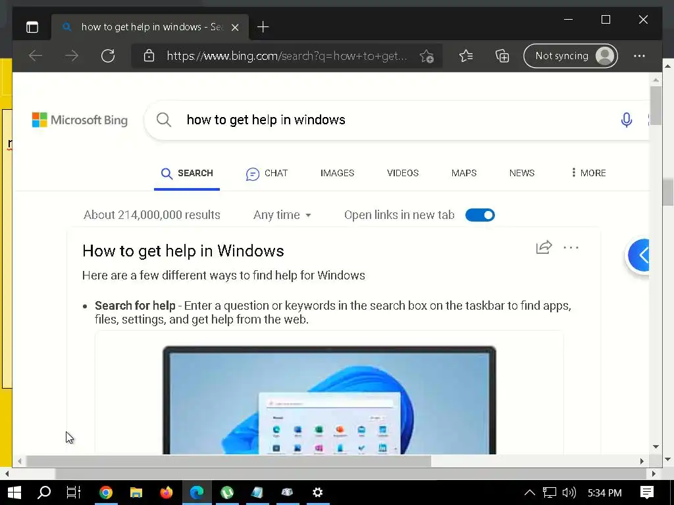Image resolution: width=674 pixels, height=505 pixels.
Task: Switch to the CHAT tab
Action: tap(267, 174)
